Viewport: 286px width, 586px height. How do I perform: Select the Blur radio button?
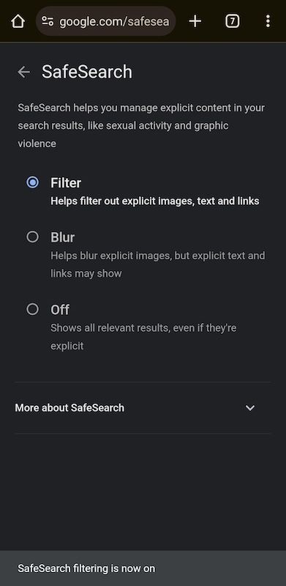coord(32,237)
